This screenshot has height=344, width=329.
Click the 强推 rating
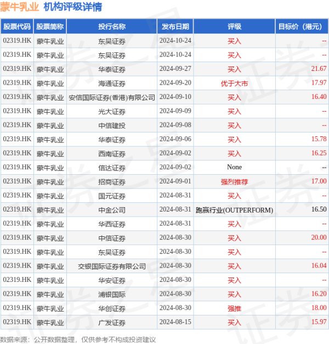(234, 308)
